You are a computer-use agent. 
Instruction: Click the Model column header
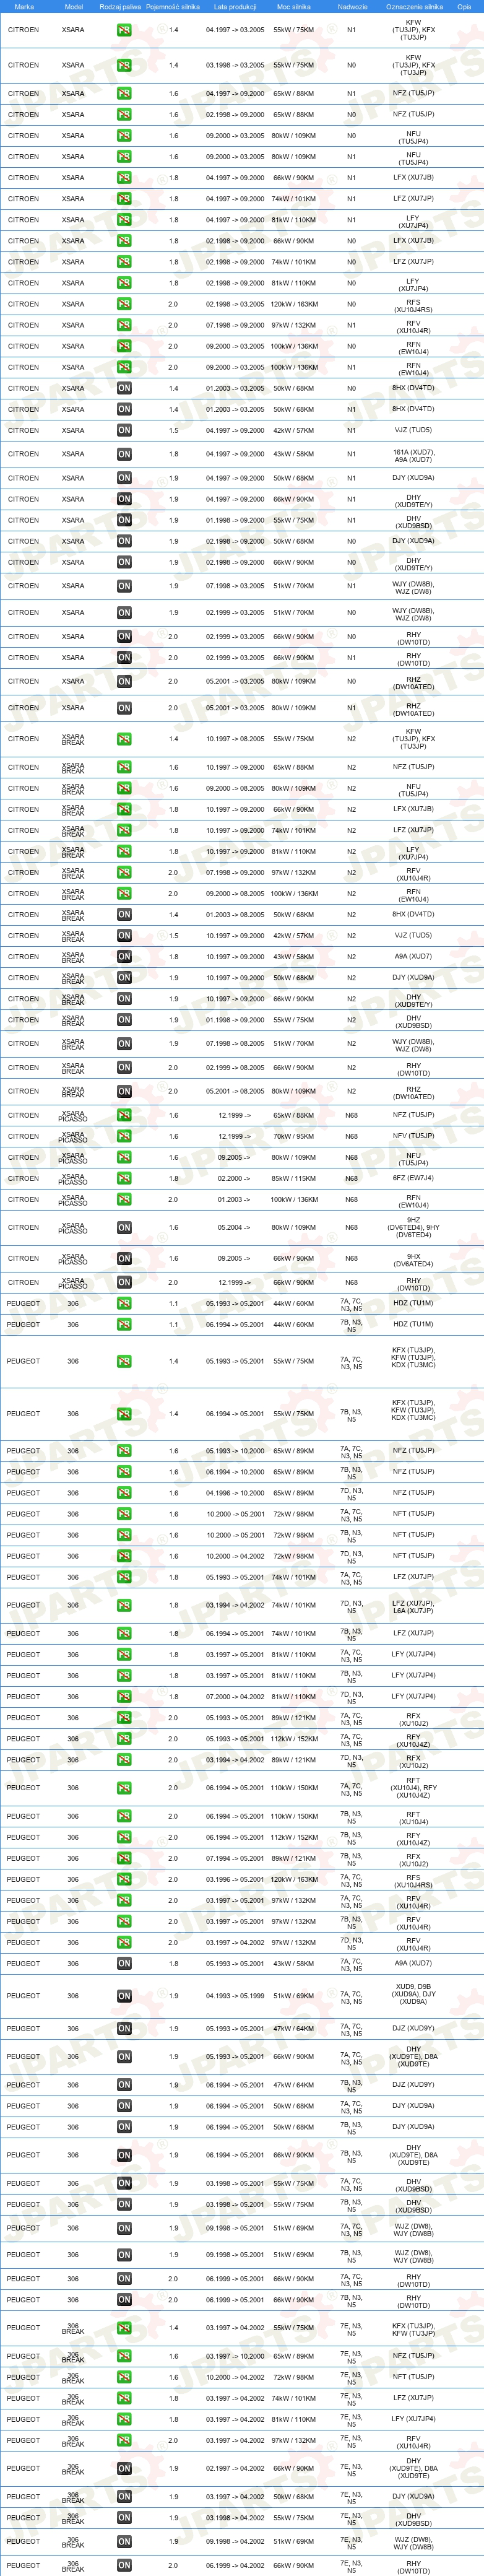73,6
